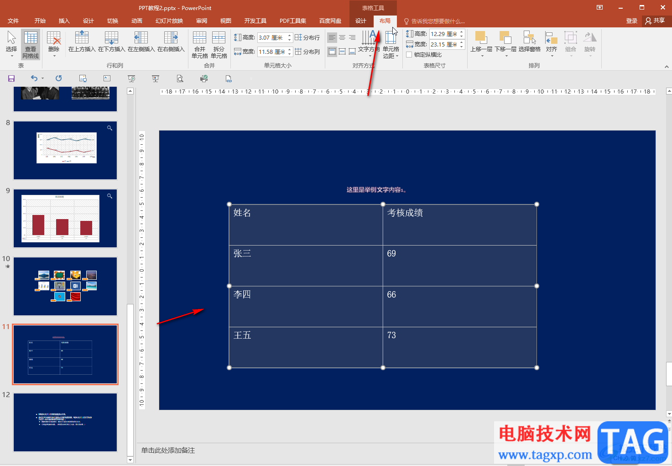Undo the last action
The image size is (672, 466).
pos(34,79)
